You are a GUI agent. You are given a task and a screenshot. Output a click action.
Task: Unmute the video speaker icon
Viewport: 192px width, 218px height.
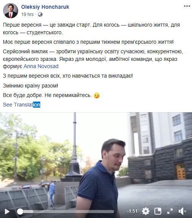point(182,211)
